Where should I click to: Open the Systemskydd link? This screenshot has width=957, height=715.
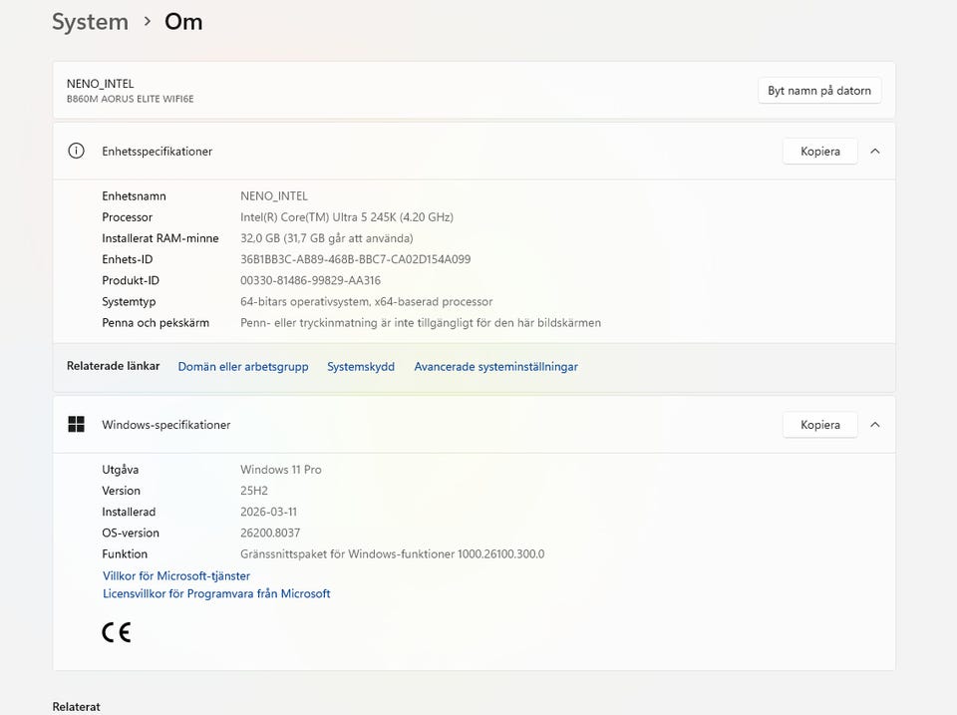pyautogui.click(x=361, y=367)
